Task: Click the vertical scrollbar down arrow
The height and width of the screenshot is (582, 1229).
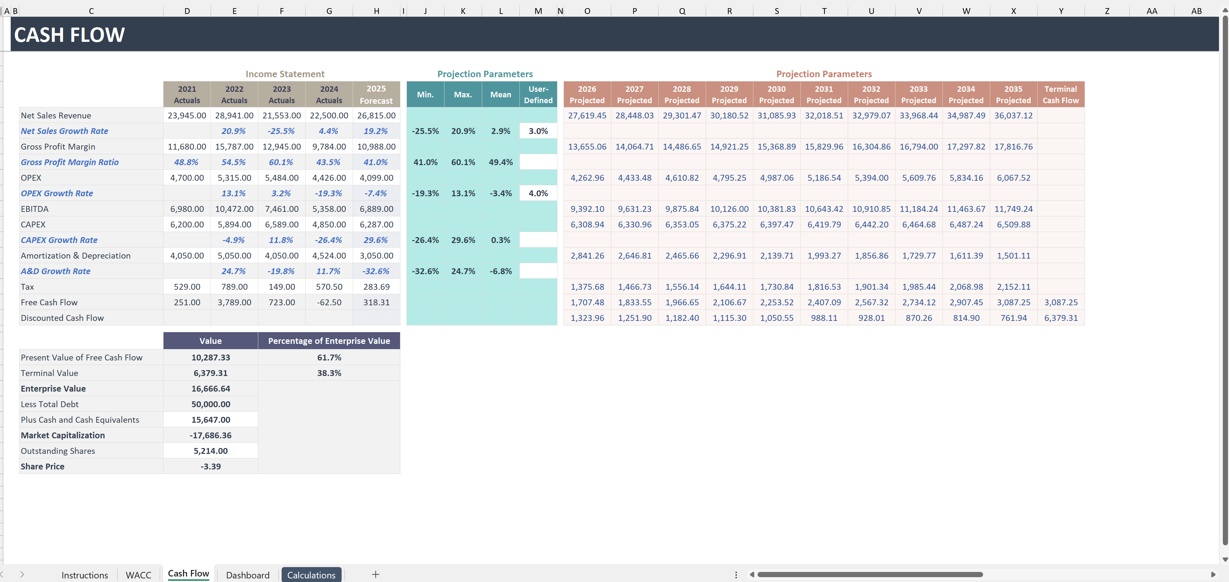Action: (x=1225, y=559)
